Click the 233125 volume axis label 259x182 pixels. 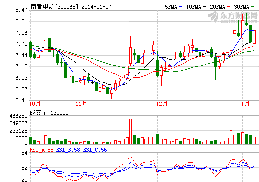click(x=19, y=131)
